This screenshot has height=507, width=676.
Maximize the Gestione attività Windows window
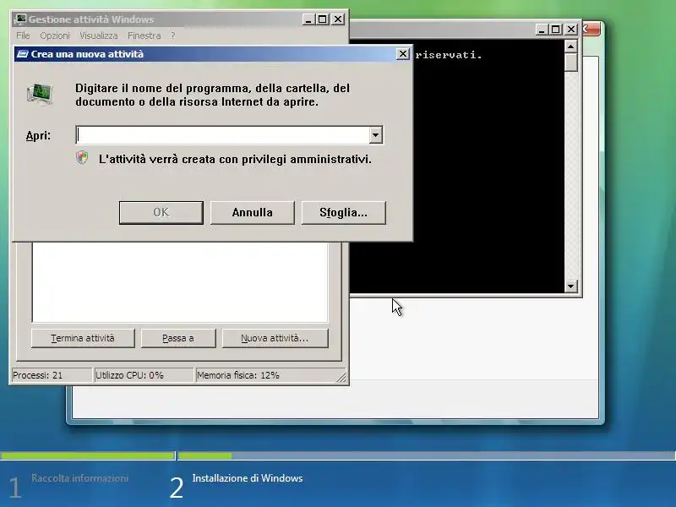tap(323, 19)
